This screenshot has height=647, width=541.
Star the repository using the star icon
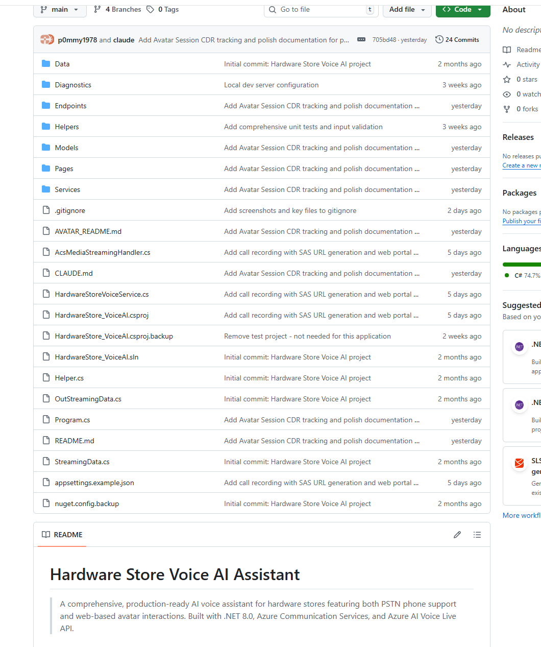coord(506,79)
